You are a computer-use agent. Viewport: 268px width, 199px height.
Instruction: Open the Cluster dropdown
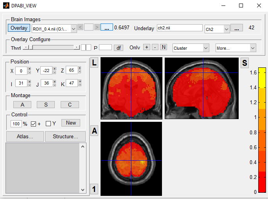[x=191, y=48]
